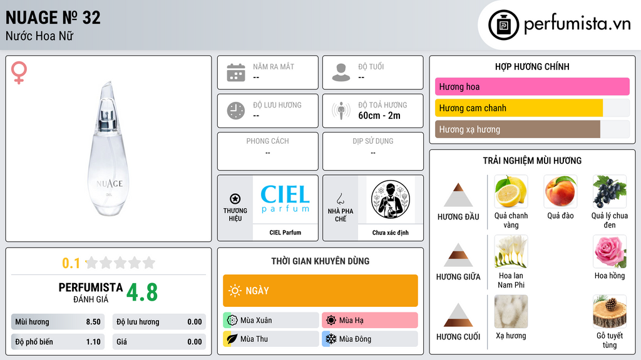Click the calendar icon beside Năm ra mắt
The height and width of the screenshot is (360, 641).
(x=236, y=72)
